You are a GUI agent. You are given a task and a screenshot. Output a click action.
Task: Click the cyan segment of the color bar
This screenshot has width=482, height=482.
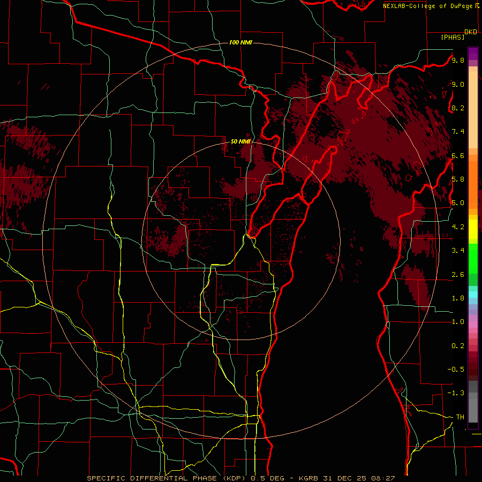(473, 295)
